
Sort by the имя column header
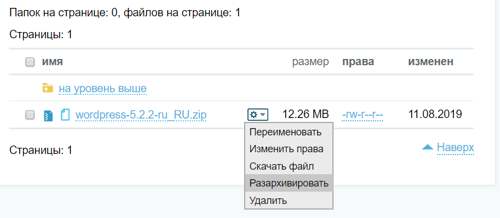(52, 62)
